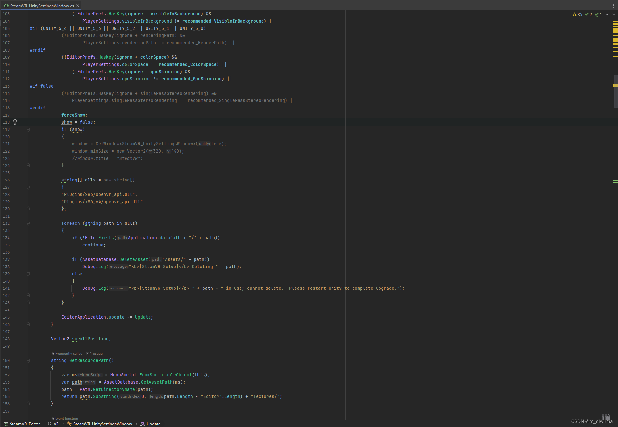Image resolution: width=618 pixels, height=427 pixels.
Task: Collapse the foreach loop at line 132
Action: point(28,223)
